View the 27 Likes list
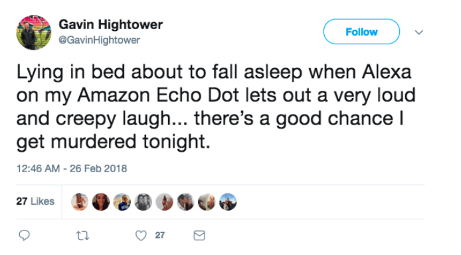This screenshot has width=461, height=255. 35,201
